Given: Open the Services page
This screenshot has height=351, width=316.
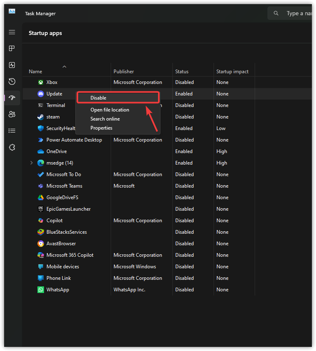Looking at the screenshot, I should point(12,147).
